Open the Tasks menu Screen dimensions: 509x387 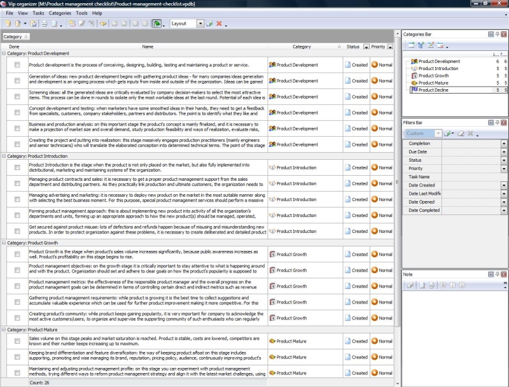pos(38,11)
